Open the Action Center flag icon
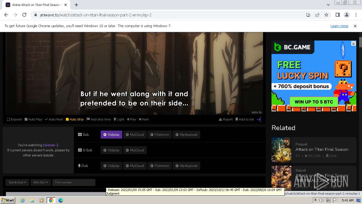This screenshot has width=362, height=204. point(335,200)
